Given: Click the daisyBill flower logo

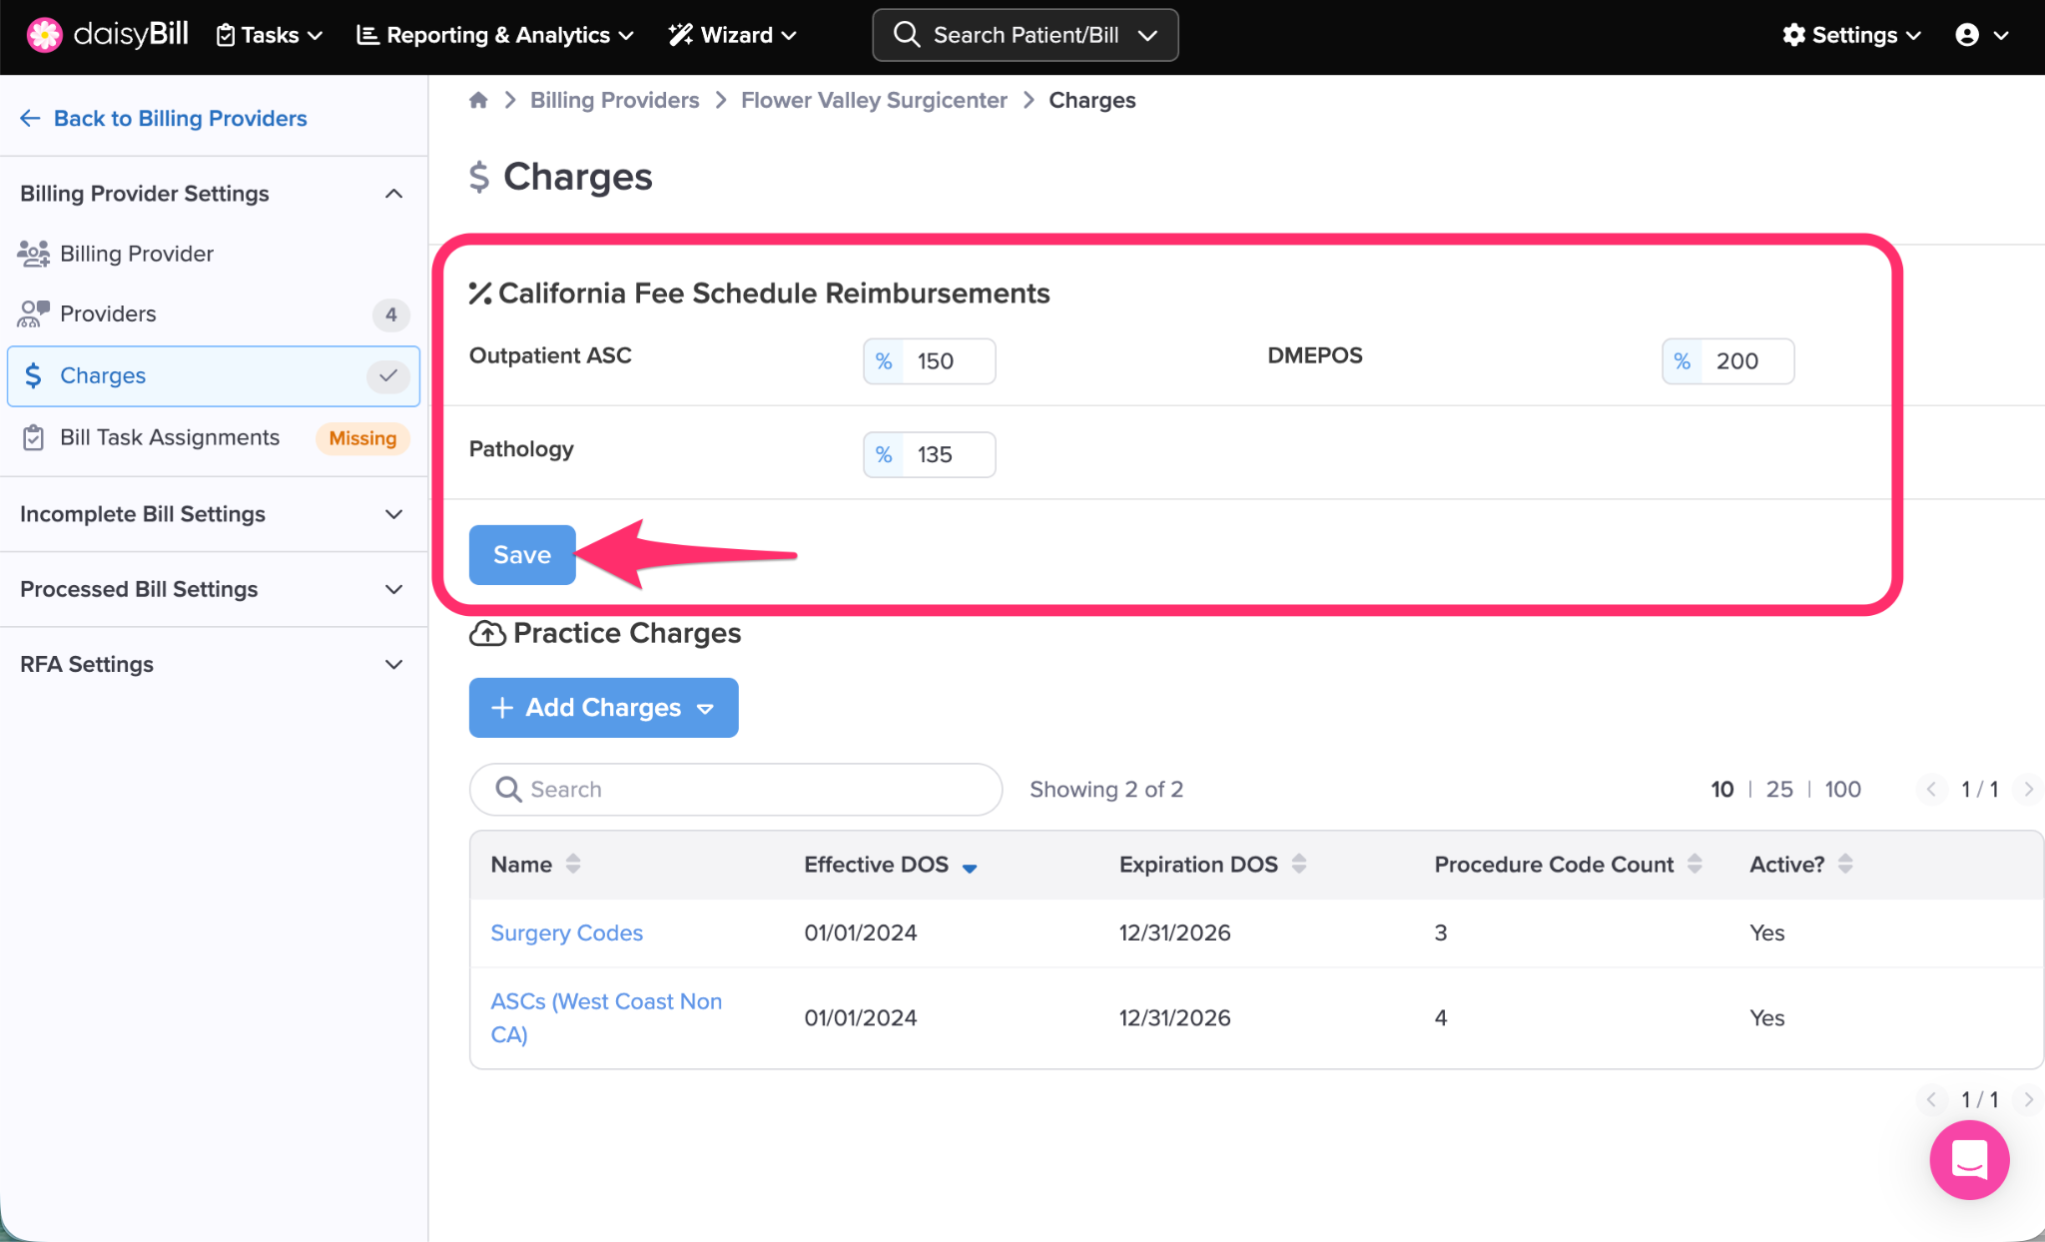Looking at the screenshot, I should pos(44,35).
